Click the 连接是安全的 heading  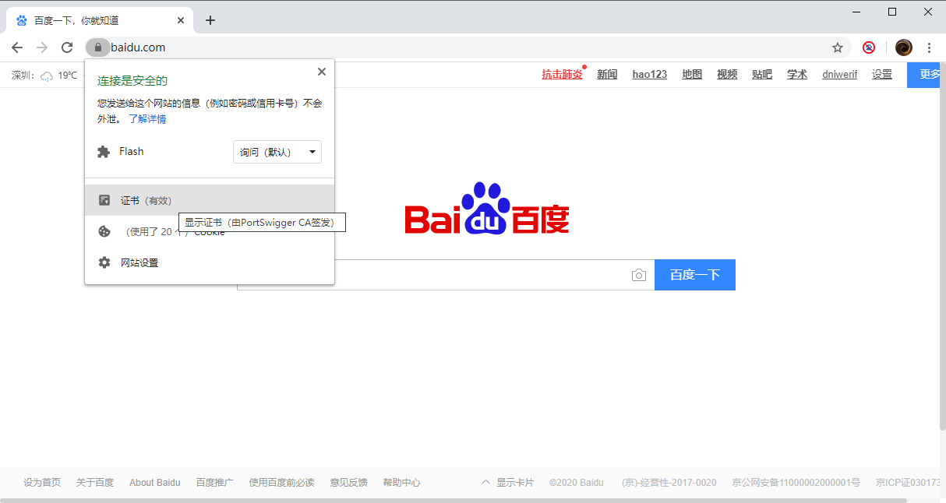pos(132,81)
